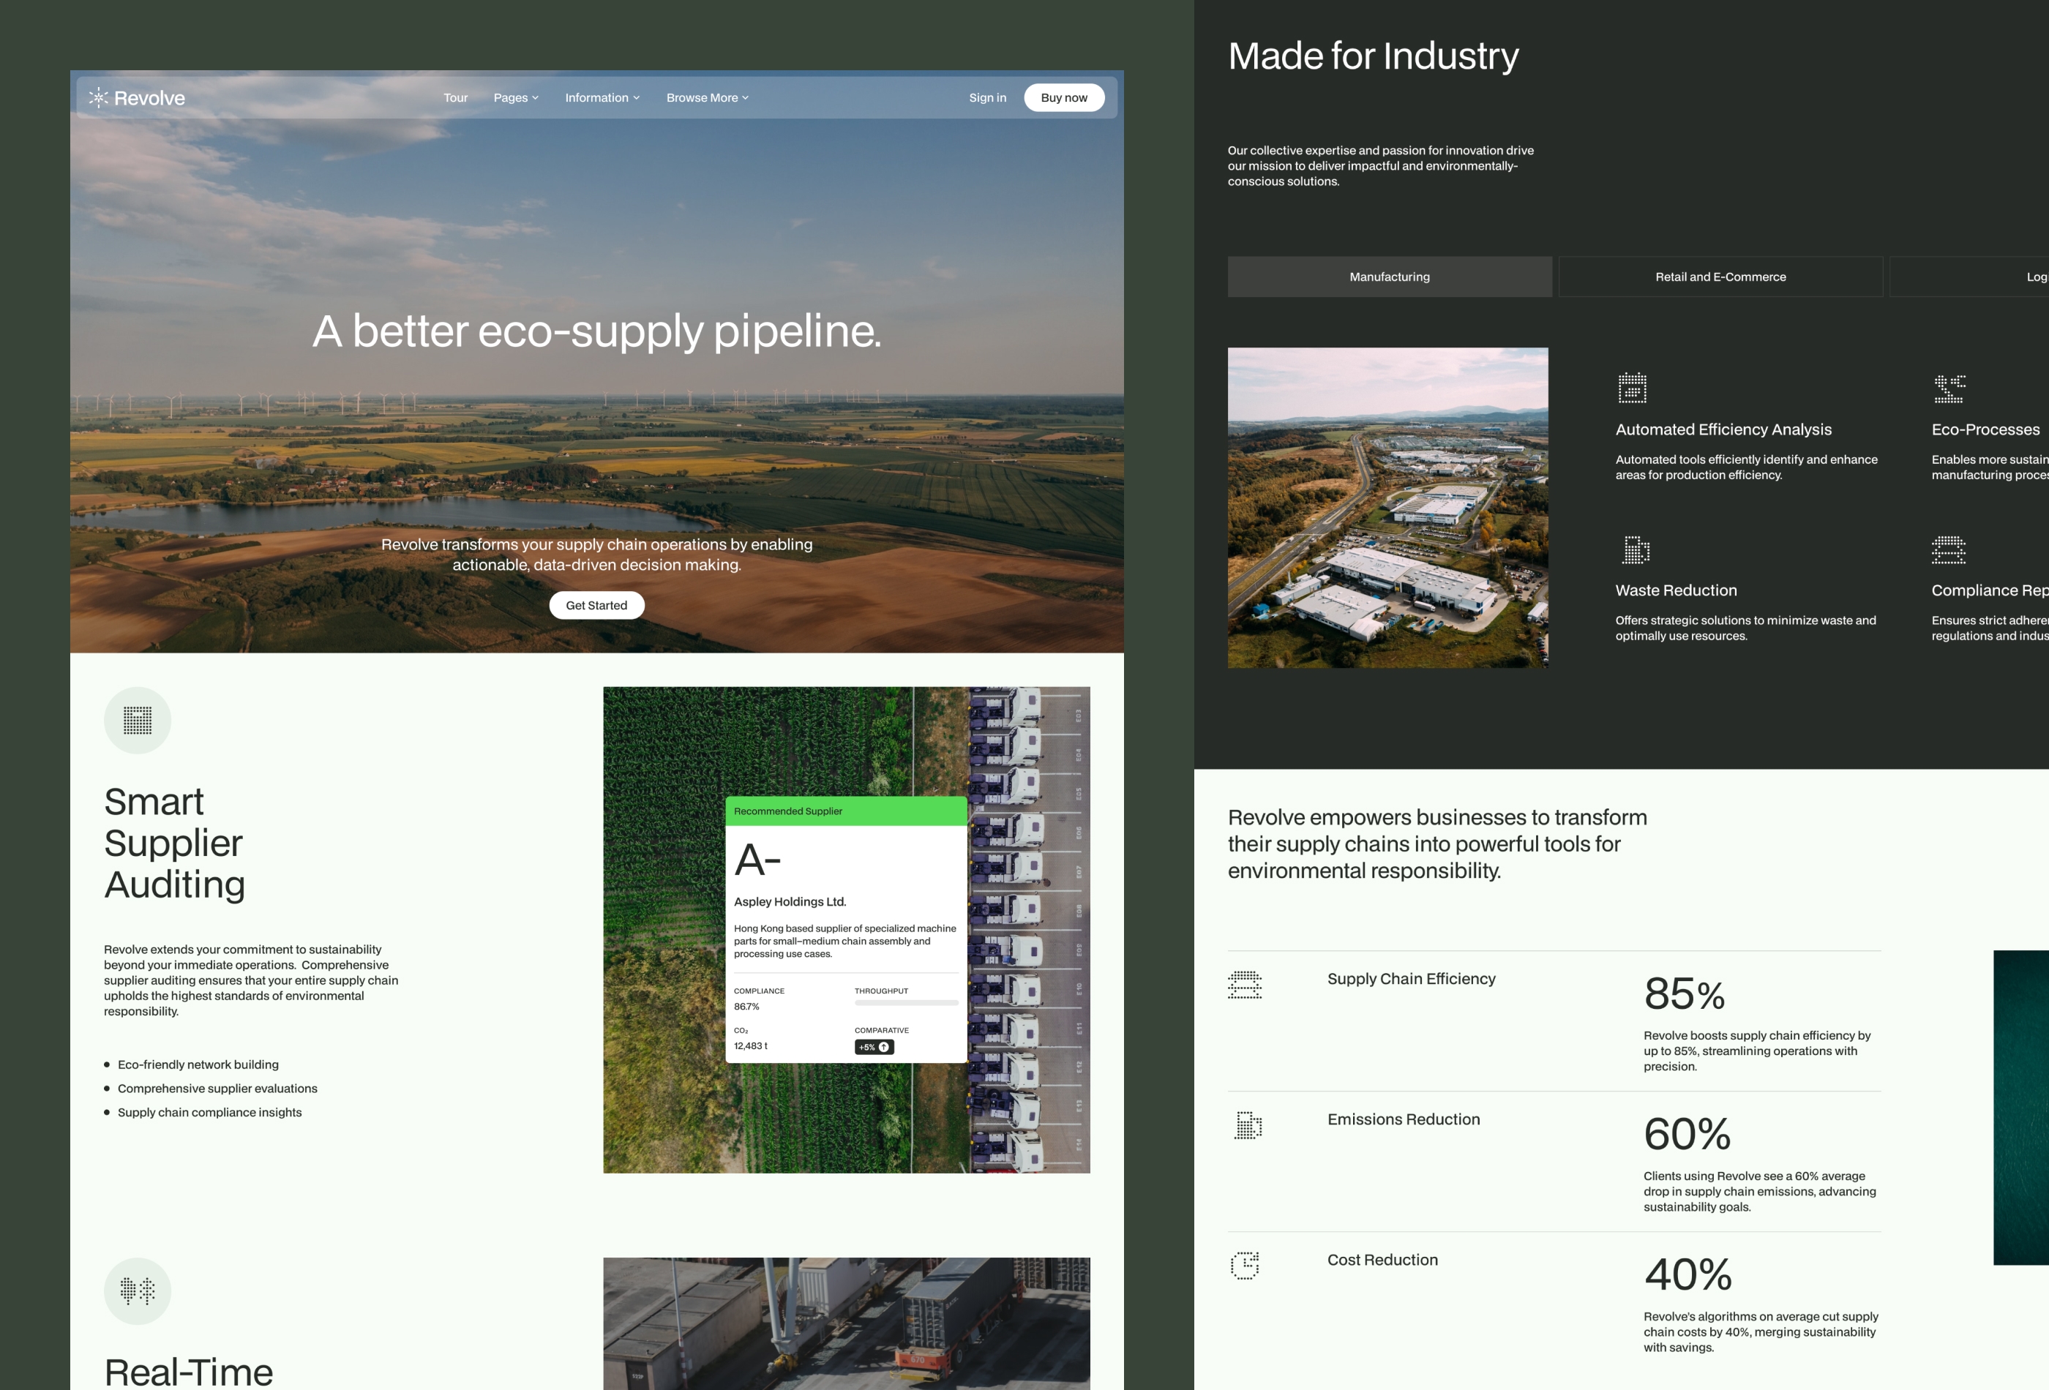Select the Compliance Reporting icon
This screenshot has height=1390, width=2049.
pyautogui.click(x=1951, y=549)
